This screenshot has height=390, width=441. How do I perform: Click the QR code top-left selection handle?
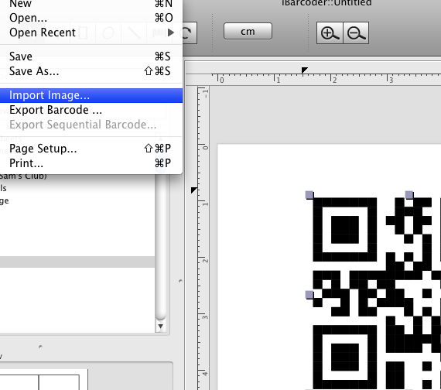[x=309, y=195]
